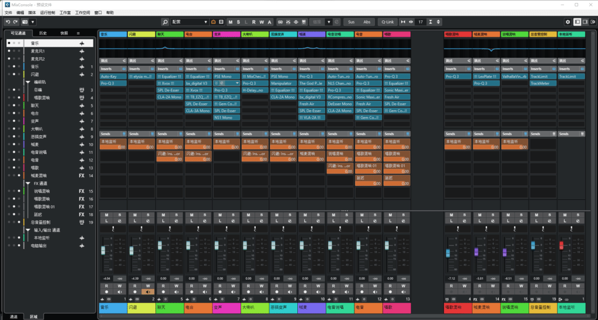This screenshot has height=320, width=598.
Task: Solo the 唱歌 channel
Action: coord(404,215)
